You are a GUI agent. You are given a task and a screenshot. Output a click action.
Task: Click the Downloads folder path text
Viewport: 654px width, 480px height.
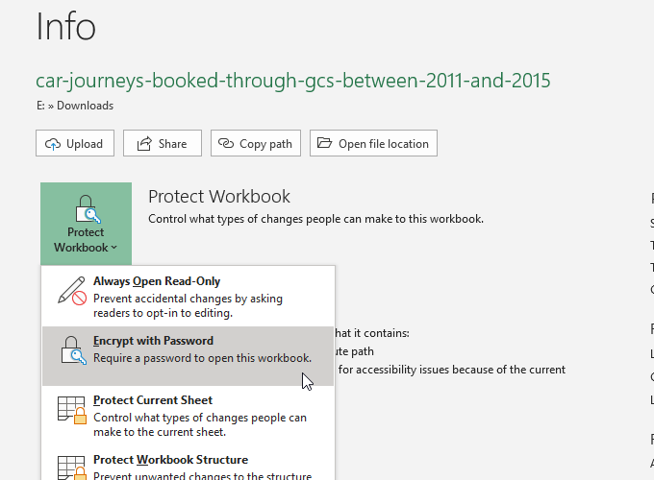[85, 106]
